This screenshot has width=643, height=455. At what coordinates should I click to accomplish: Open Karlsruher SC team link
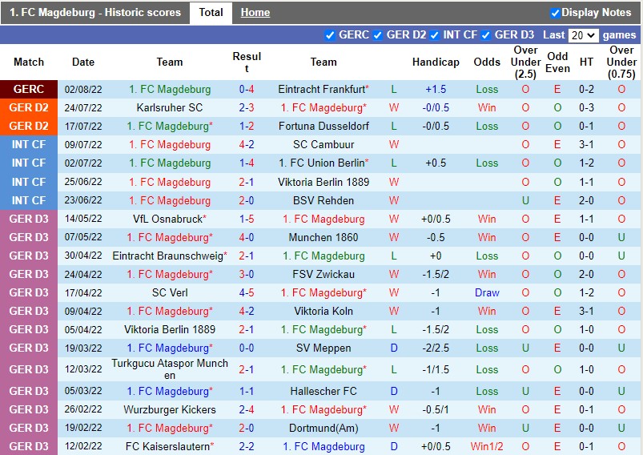click(x=170, y=108)
